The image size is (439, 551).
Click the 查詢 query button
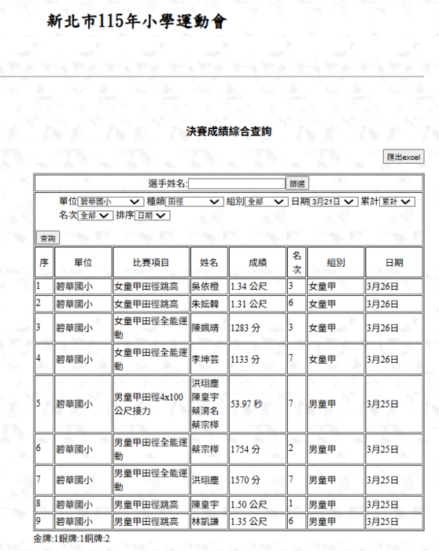[48, 239]
